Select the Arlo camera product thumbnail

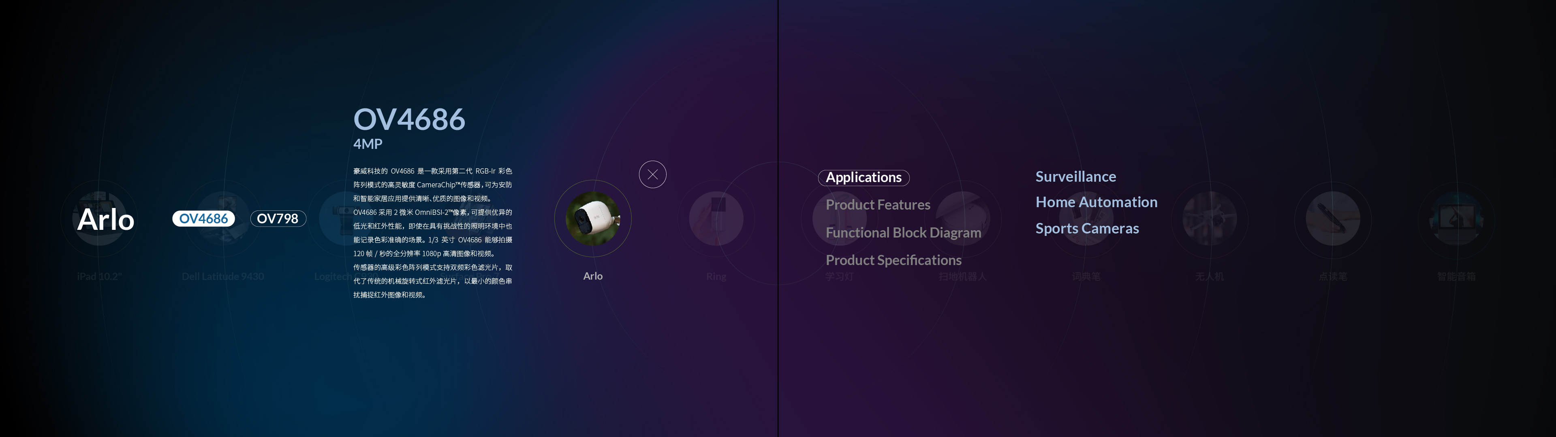(592, 218)
